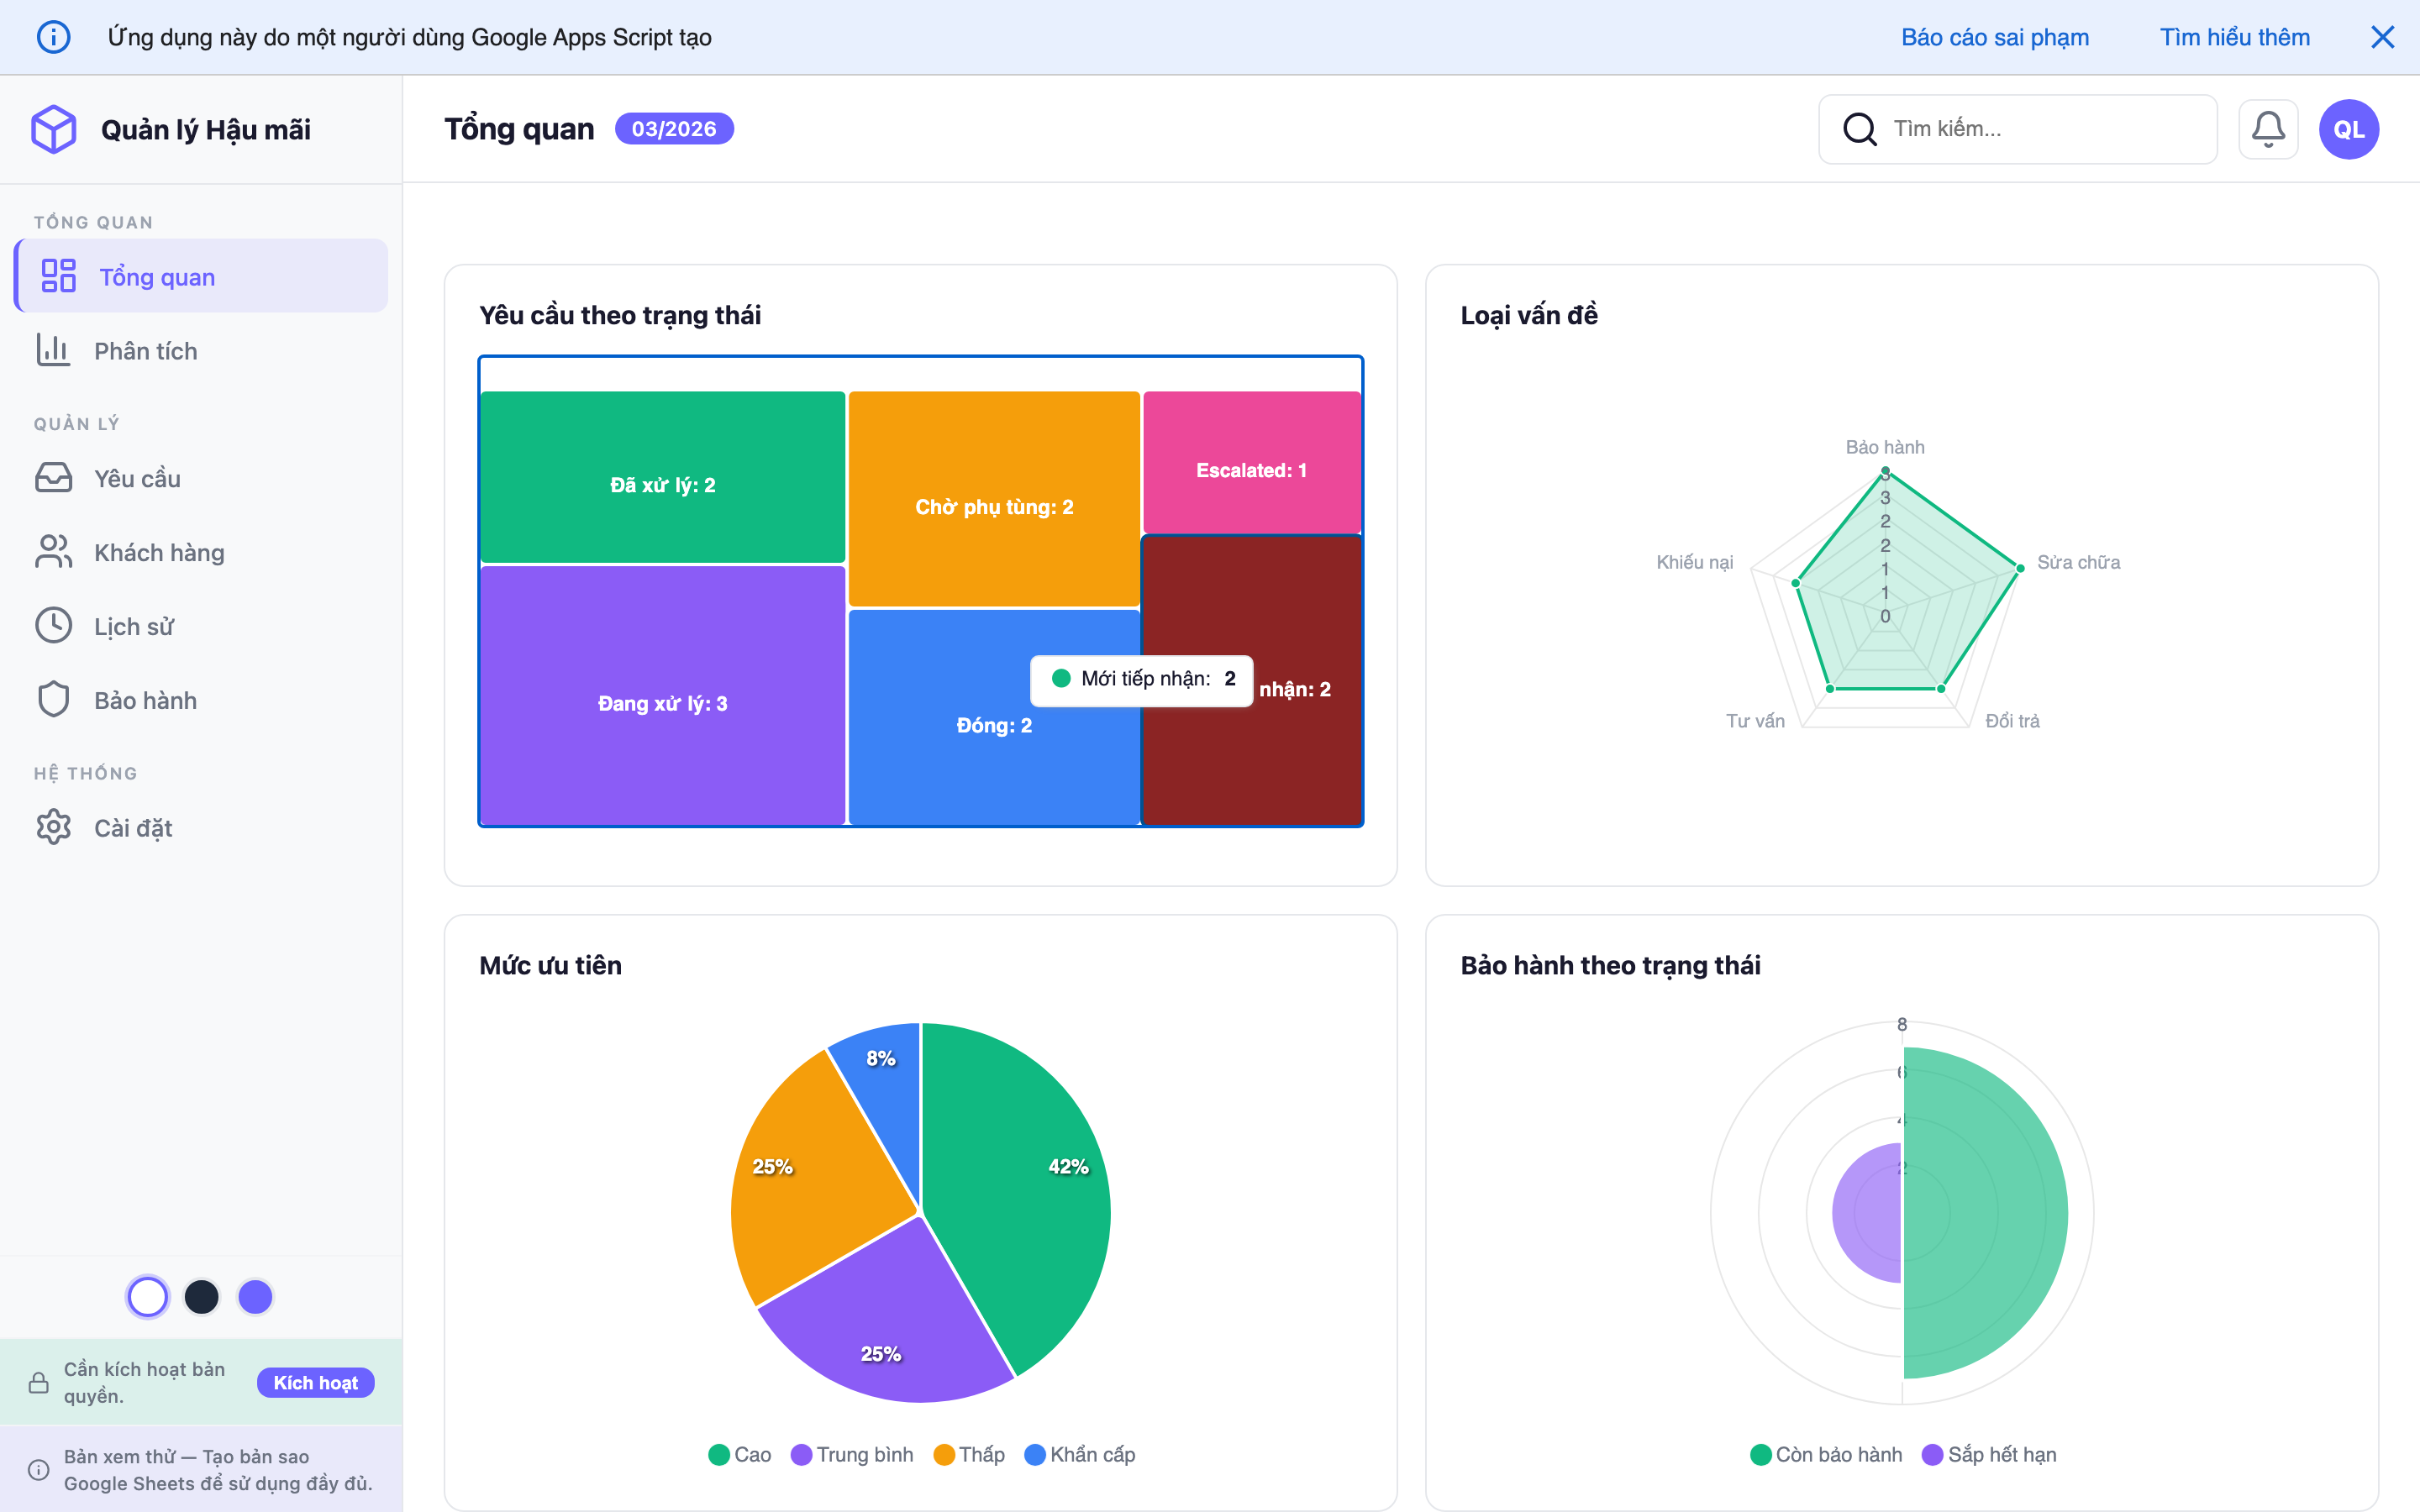
Task: Click the Bảo hành shield icon
Action: pyautogui.click(x=54, y=700)
